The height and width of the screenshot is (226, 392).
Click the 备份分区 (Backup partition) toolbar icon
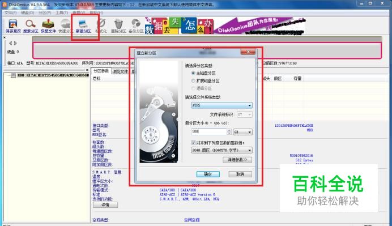[136, 26]
